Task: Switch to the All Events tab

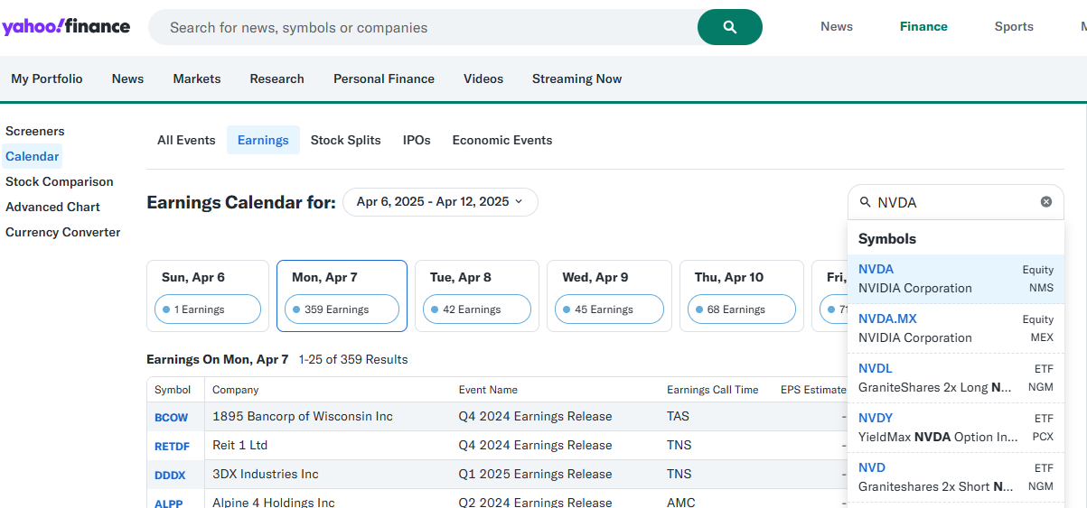Action: pos(186,140)
